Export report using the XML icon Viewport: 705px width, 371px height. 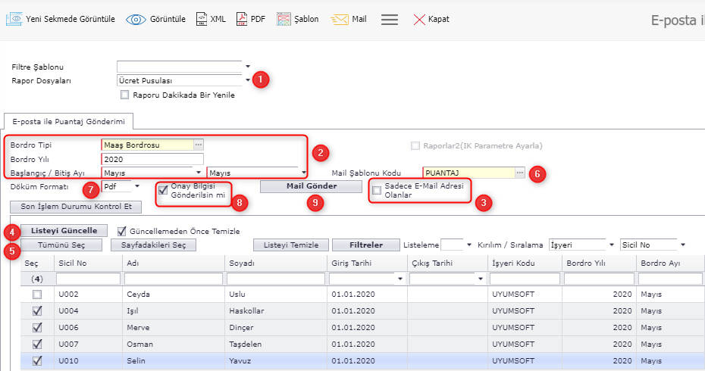coord(201,19)
